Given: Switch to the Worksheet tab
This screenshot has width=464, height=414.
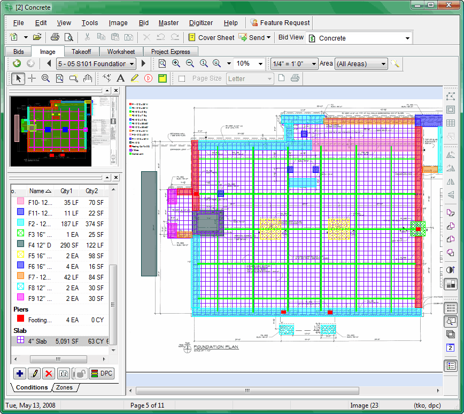Looking at the screenshot, I should [121, 52].
